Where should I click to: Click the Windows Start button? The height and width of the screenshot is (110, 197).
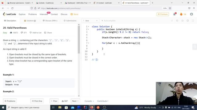pos(3,107)
